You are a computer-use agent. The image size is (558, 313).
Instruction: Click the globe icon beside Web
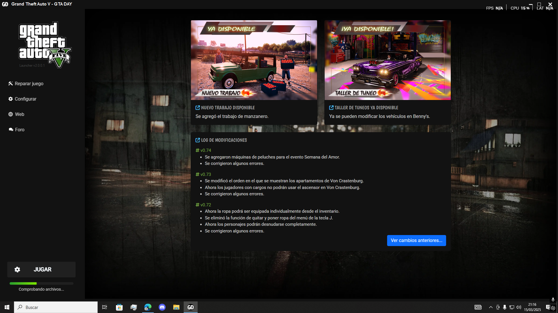[x=10, y=114]
